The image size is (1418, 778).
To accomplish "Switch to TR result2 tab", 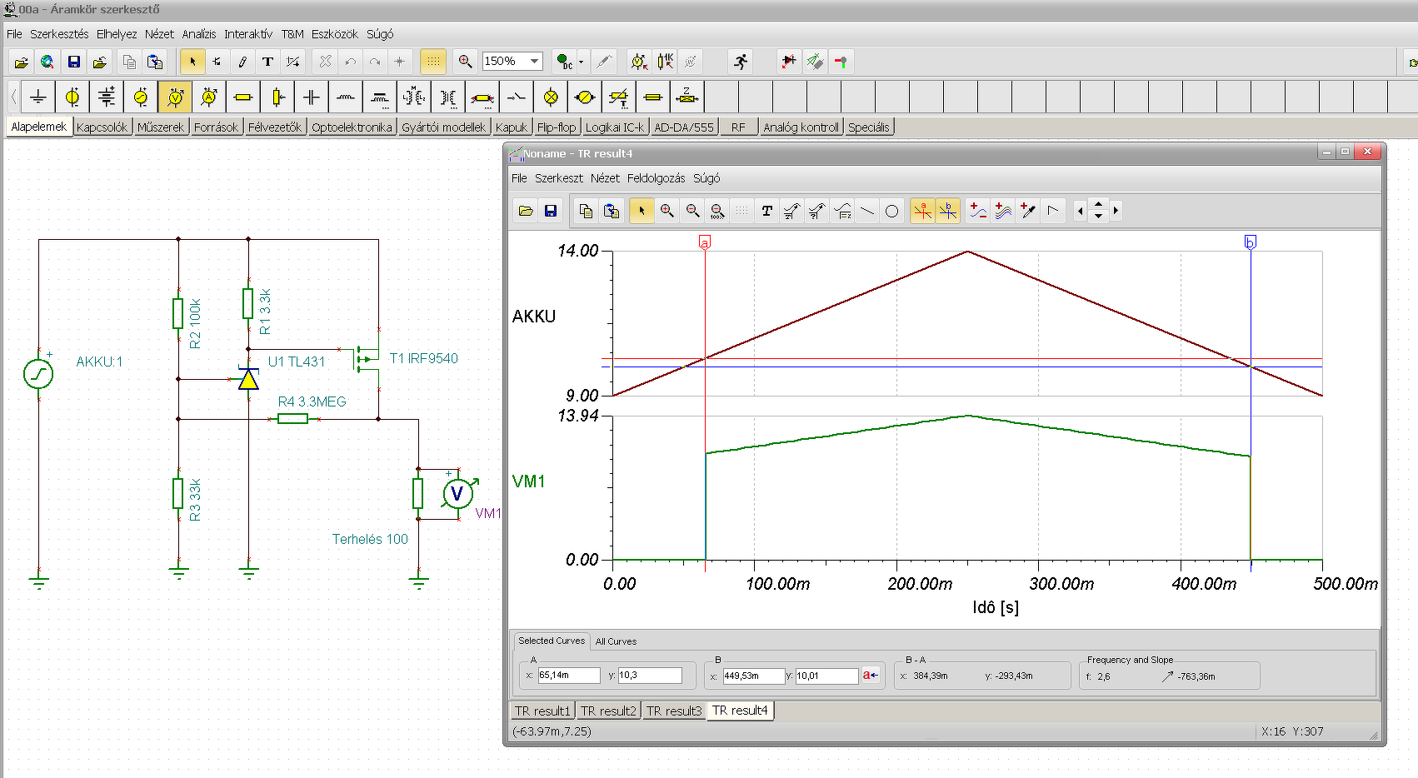I will pyautogui.click(x=608, y=711).
